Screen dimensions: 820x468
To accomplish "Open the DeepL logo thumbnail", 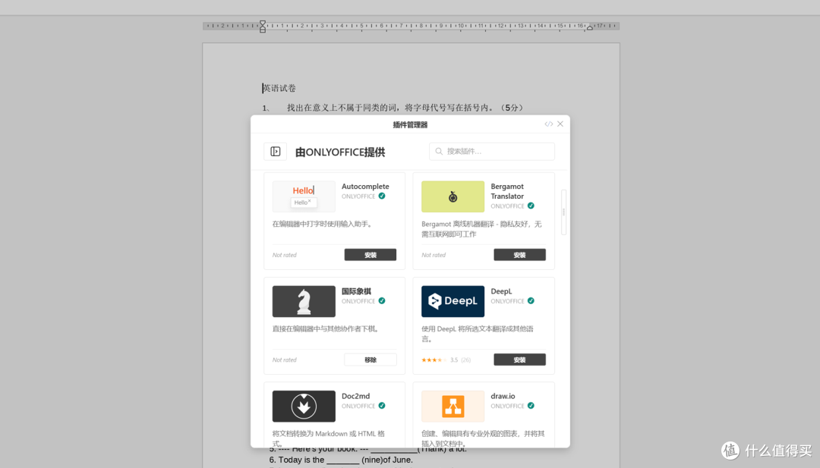I will point(453,301).
